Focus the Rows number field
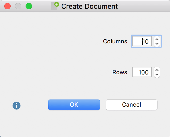The image size is (170, 137). (142, 72)
